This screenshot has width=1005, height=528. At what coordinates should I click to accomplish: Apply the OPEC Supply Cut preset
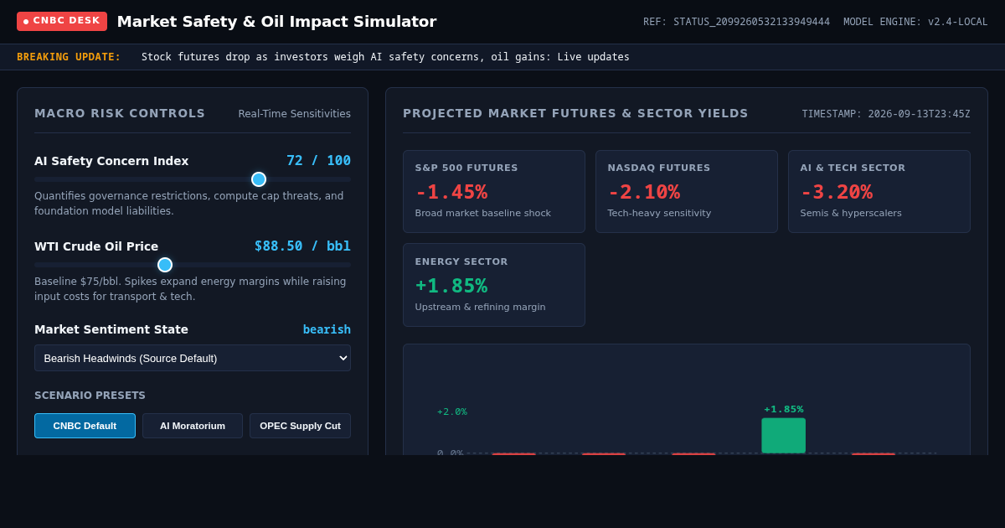(300, 426)
